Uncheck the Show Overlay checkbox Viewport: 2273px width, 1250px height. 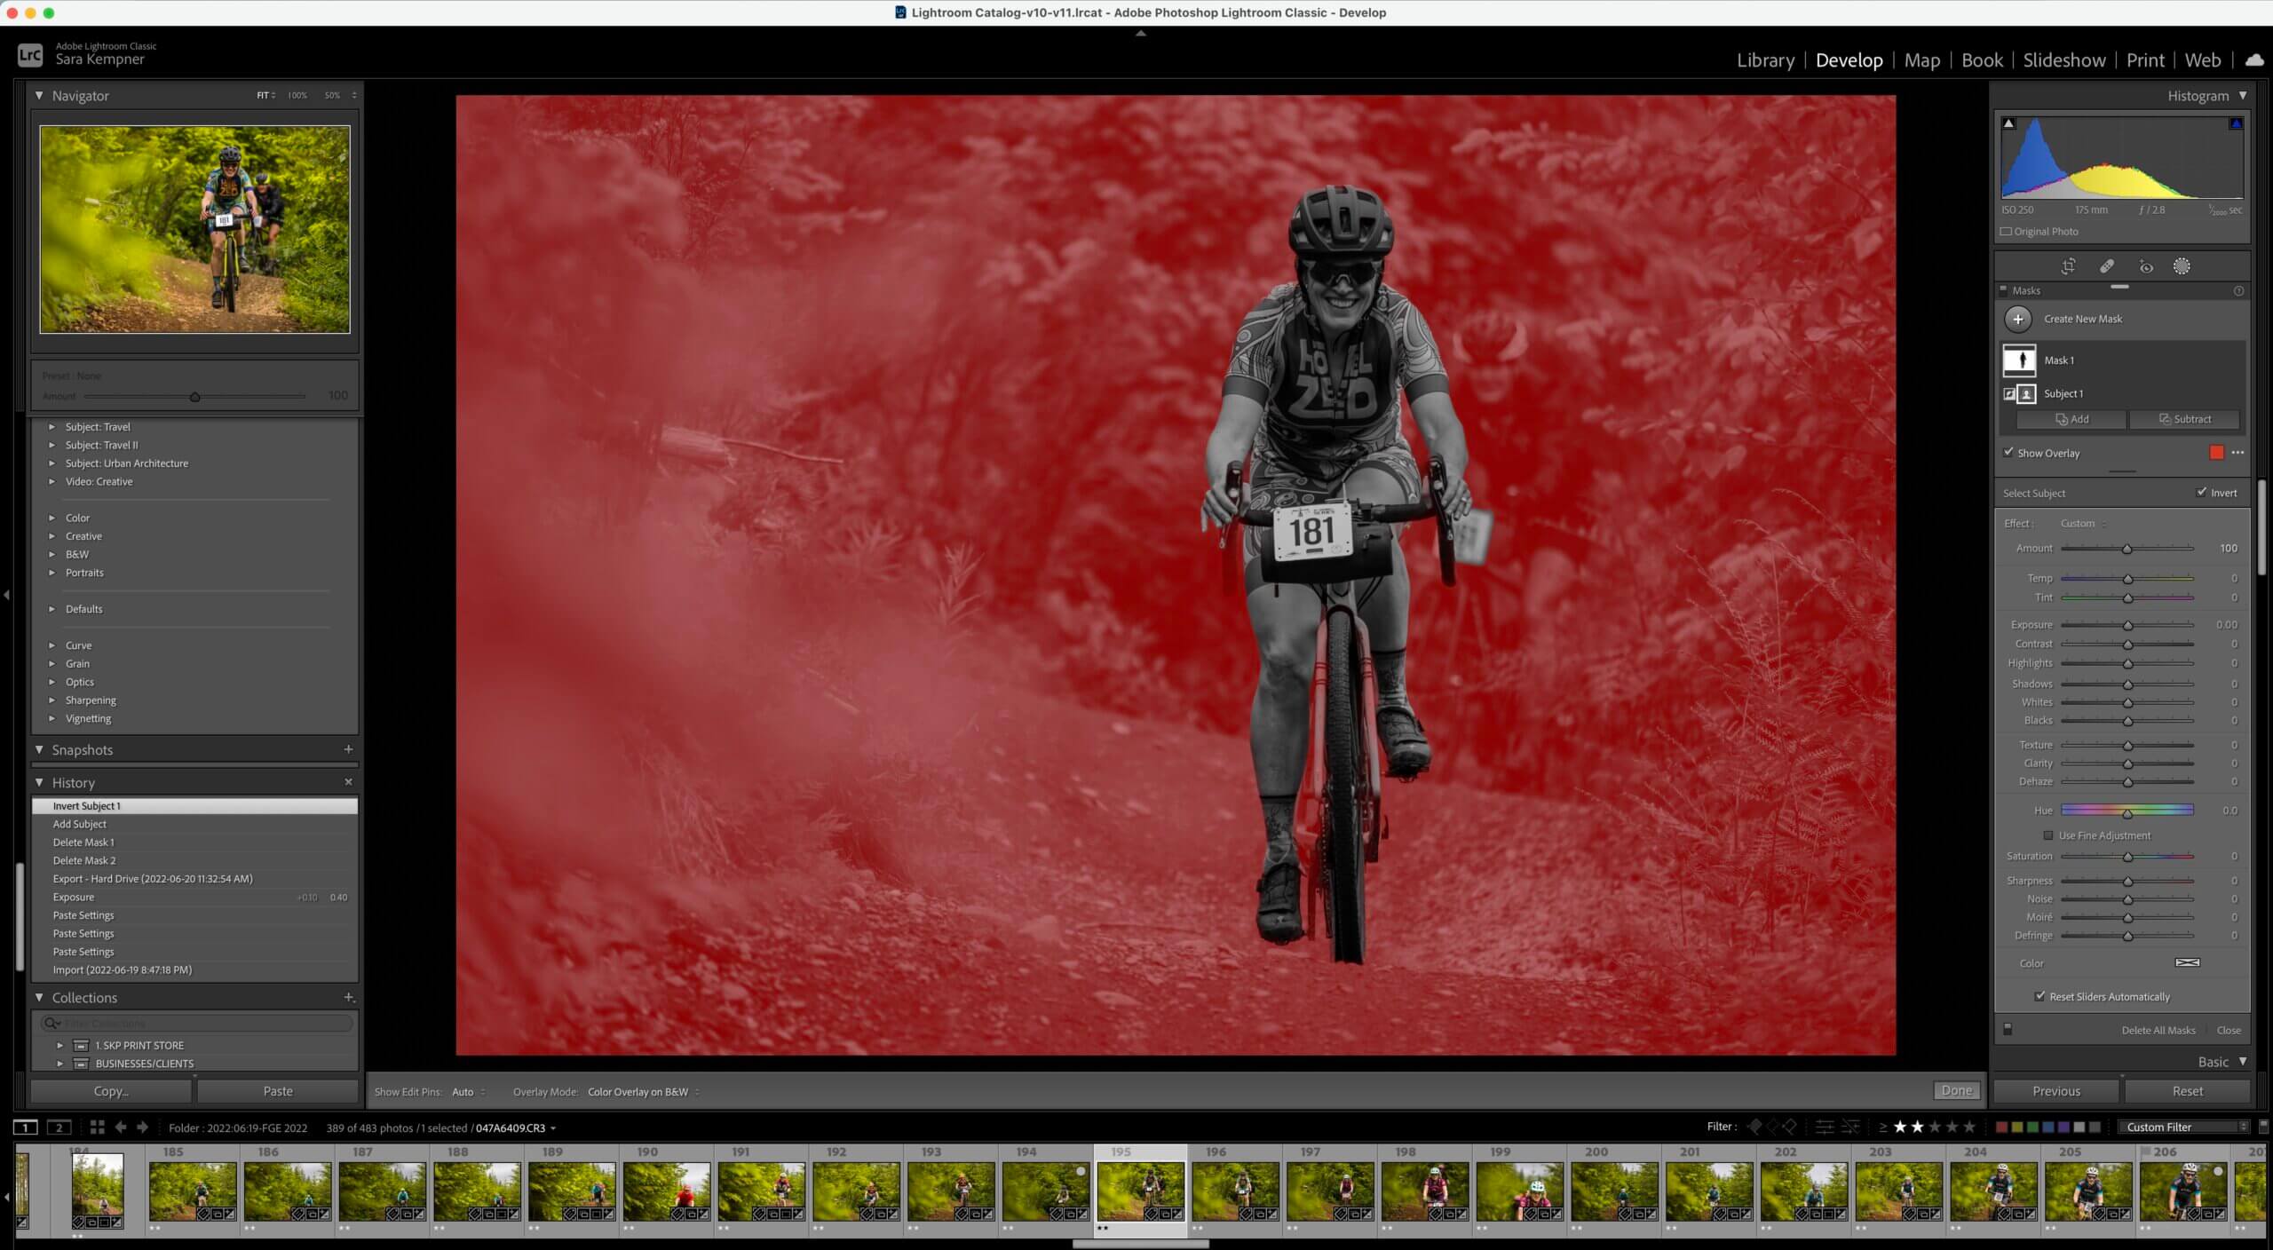click(2008, 452)
